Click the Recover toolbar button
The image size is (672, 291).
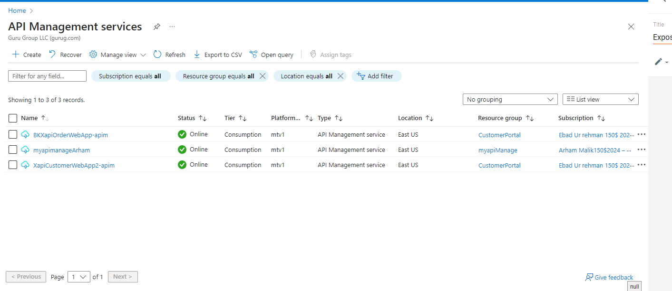coord(65,55)
